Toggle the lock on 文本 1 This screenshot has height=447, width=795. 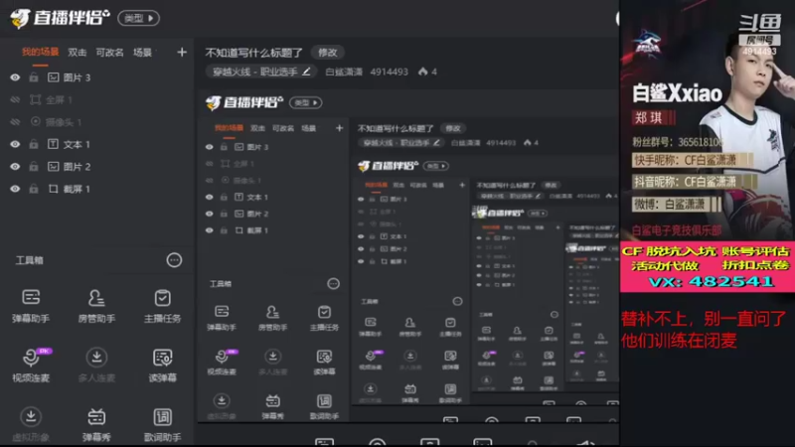[x=34, y=144]
